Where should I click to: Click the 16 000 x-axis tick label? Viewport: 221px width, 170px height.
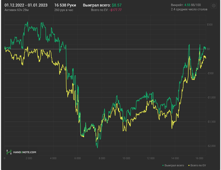[x=200, y=158]
